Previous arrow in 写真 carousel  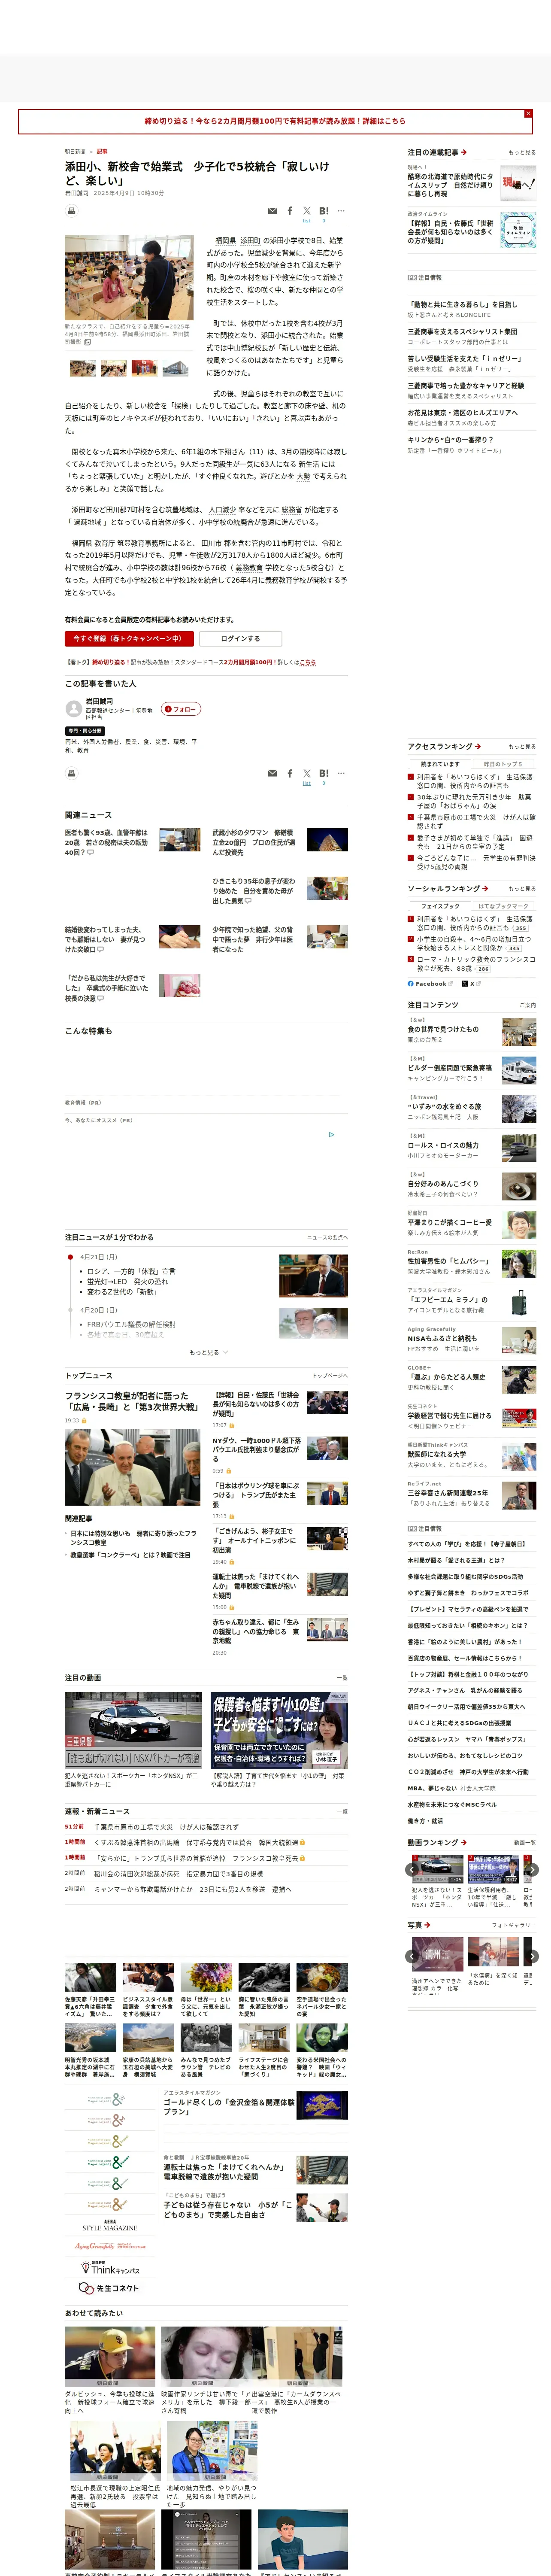(x=412, y=1957)
